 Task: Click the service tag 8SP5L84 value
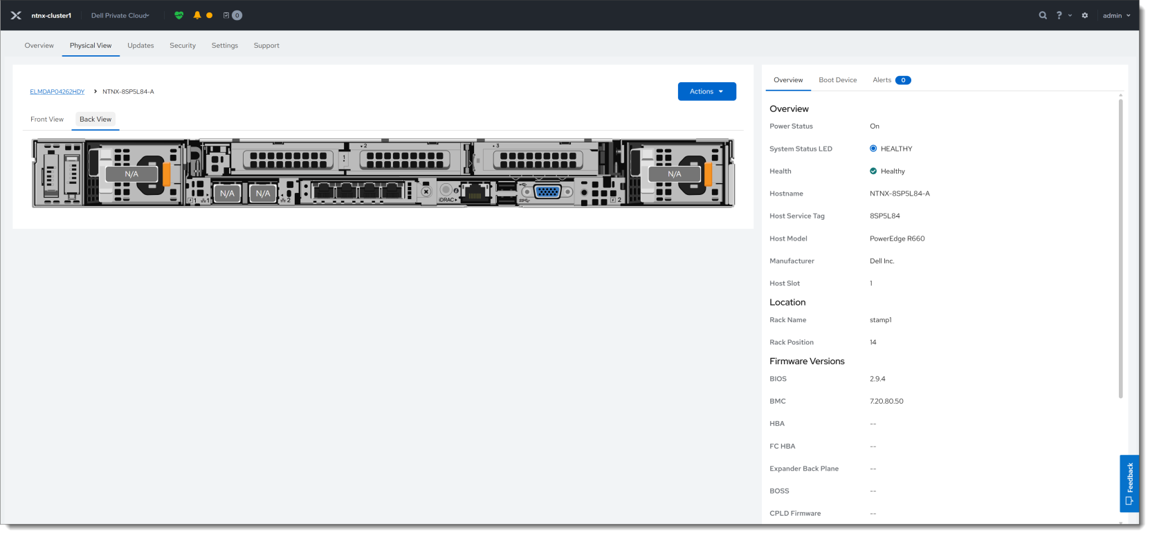(x=885, y=216)
